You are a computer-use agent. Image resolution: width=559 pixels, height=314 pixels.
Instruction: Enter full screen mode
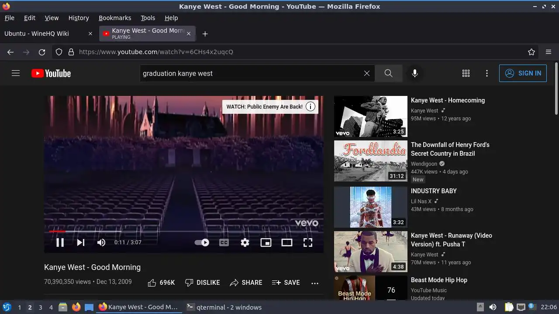point(308,242)
